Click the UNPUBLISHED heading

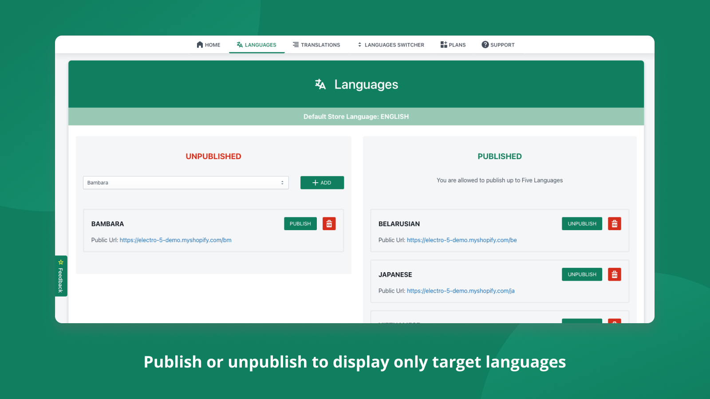click(213, 156)
